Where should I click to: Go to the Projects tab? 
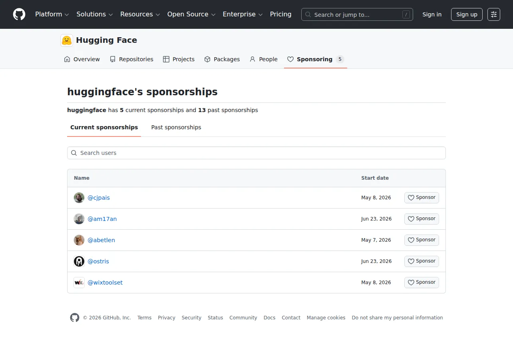(x=179, y=59)
